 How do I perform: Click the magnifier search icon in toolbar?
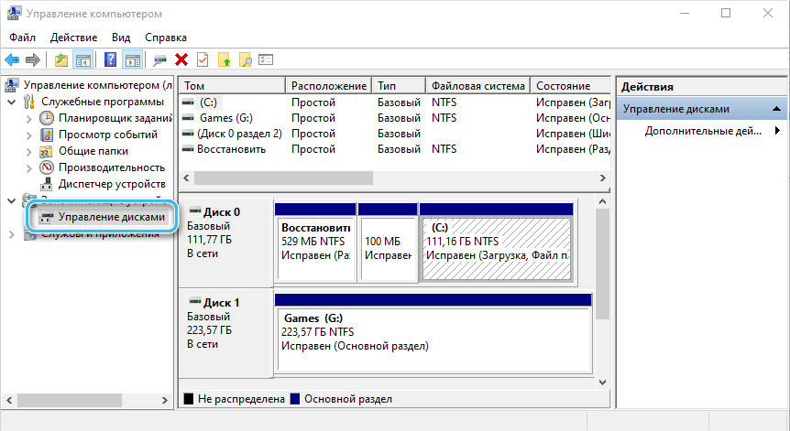[245, 59]
